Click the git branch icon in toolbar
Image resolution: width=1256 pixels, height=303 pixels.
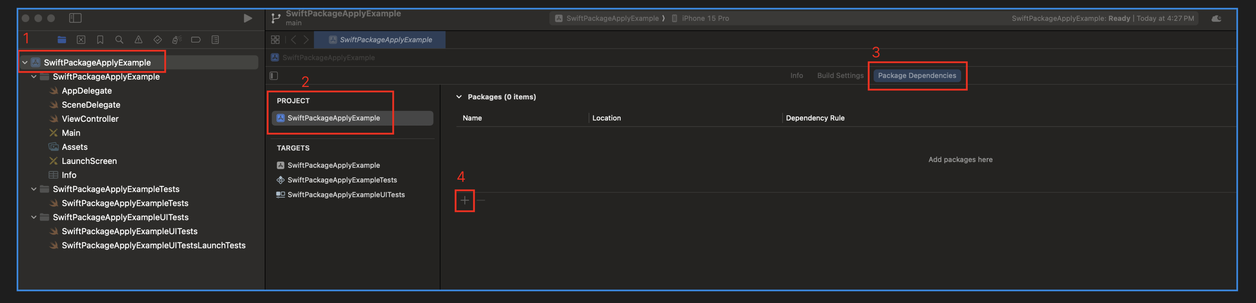click(276, 18)
